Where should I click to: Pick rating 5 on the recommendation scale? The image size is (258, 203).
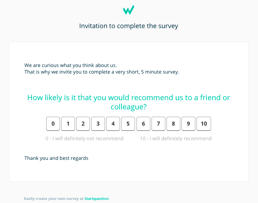pyautogui.click(x=128, y=124)
